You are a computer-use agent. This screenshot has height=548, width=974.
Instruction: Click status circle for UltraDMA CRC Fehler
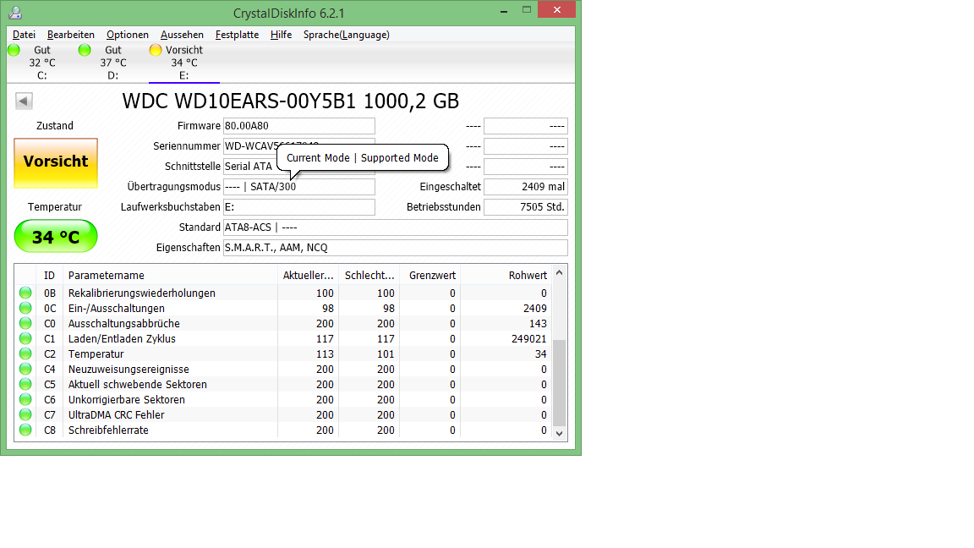(25, 414)
